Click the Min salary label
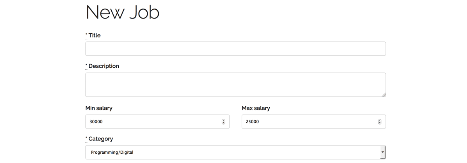 [x=99, y=108]
